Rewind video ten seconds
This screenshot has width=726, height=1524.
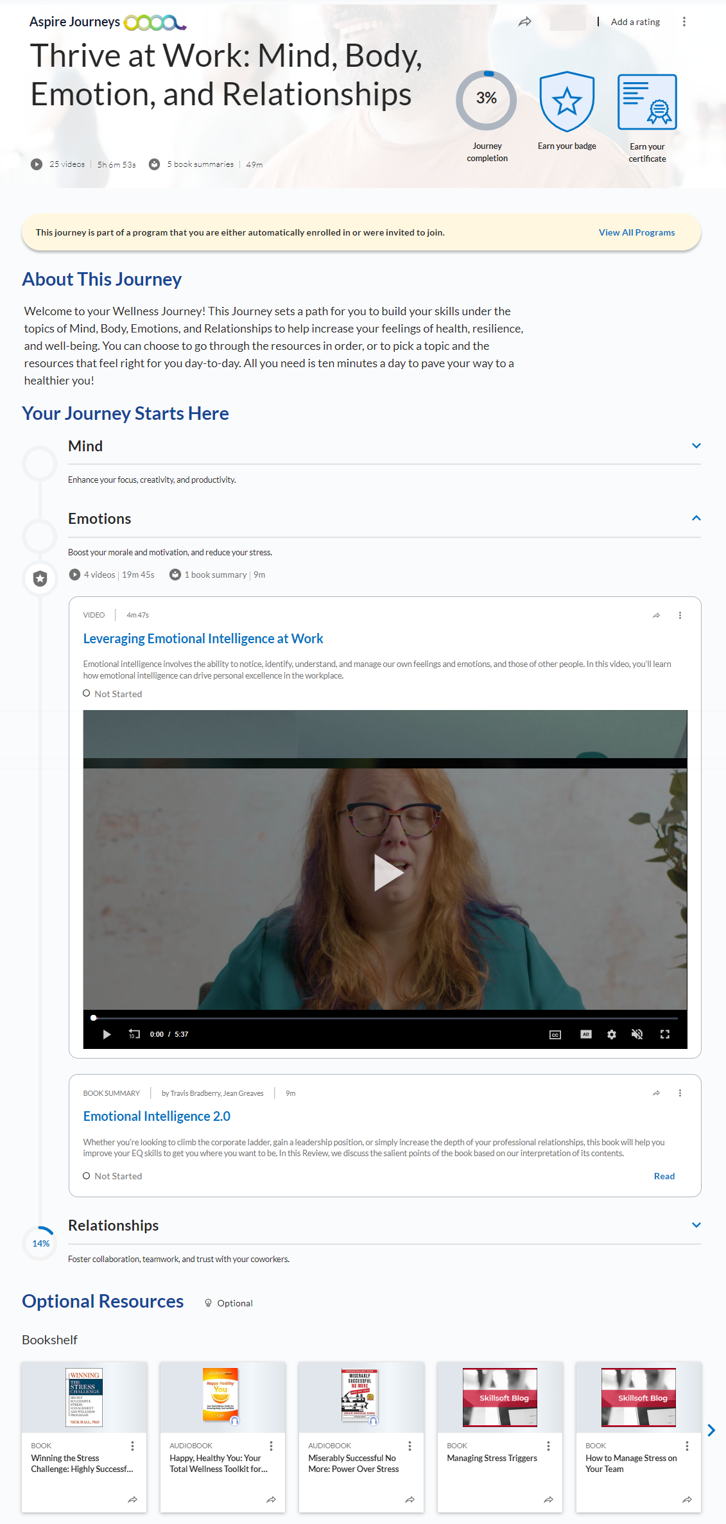pos(134,1034)
